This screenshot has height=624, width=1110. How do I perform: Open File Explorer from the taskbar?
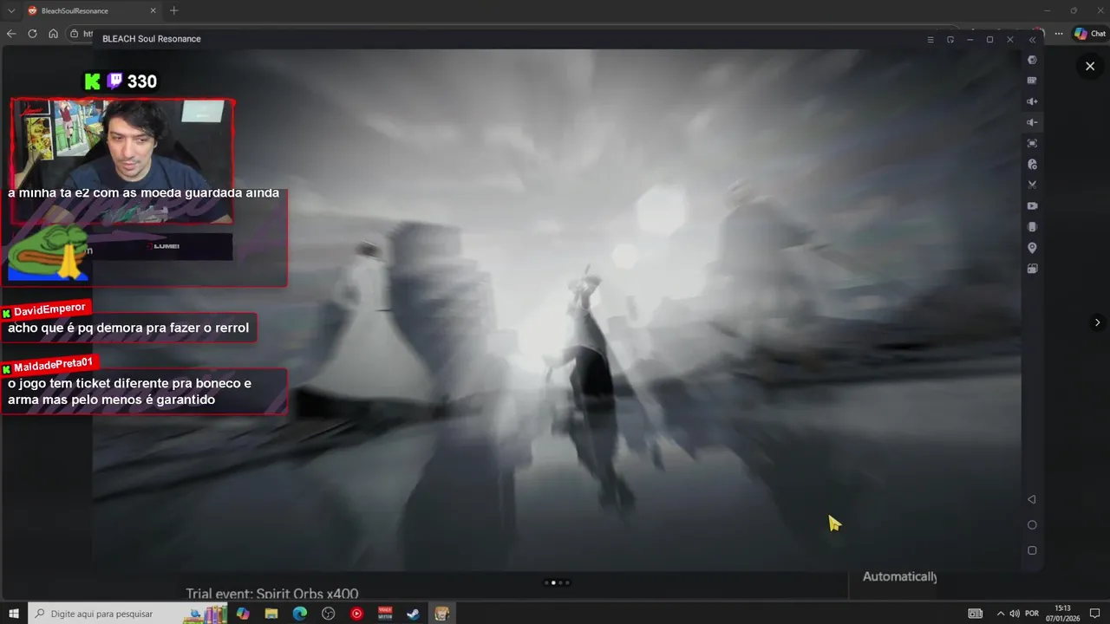(271, 614)
